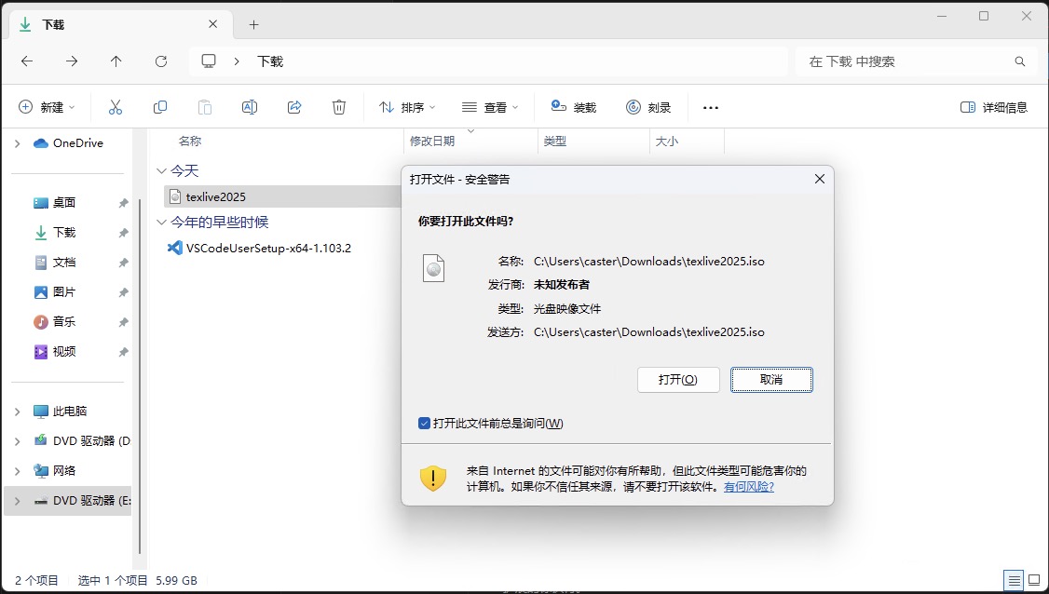The width and height of the screenshot is (1049, 594).
Task: Add a new tab with plus
Action: [253, 25]
